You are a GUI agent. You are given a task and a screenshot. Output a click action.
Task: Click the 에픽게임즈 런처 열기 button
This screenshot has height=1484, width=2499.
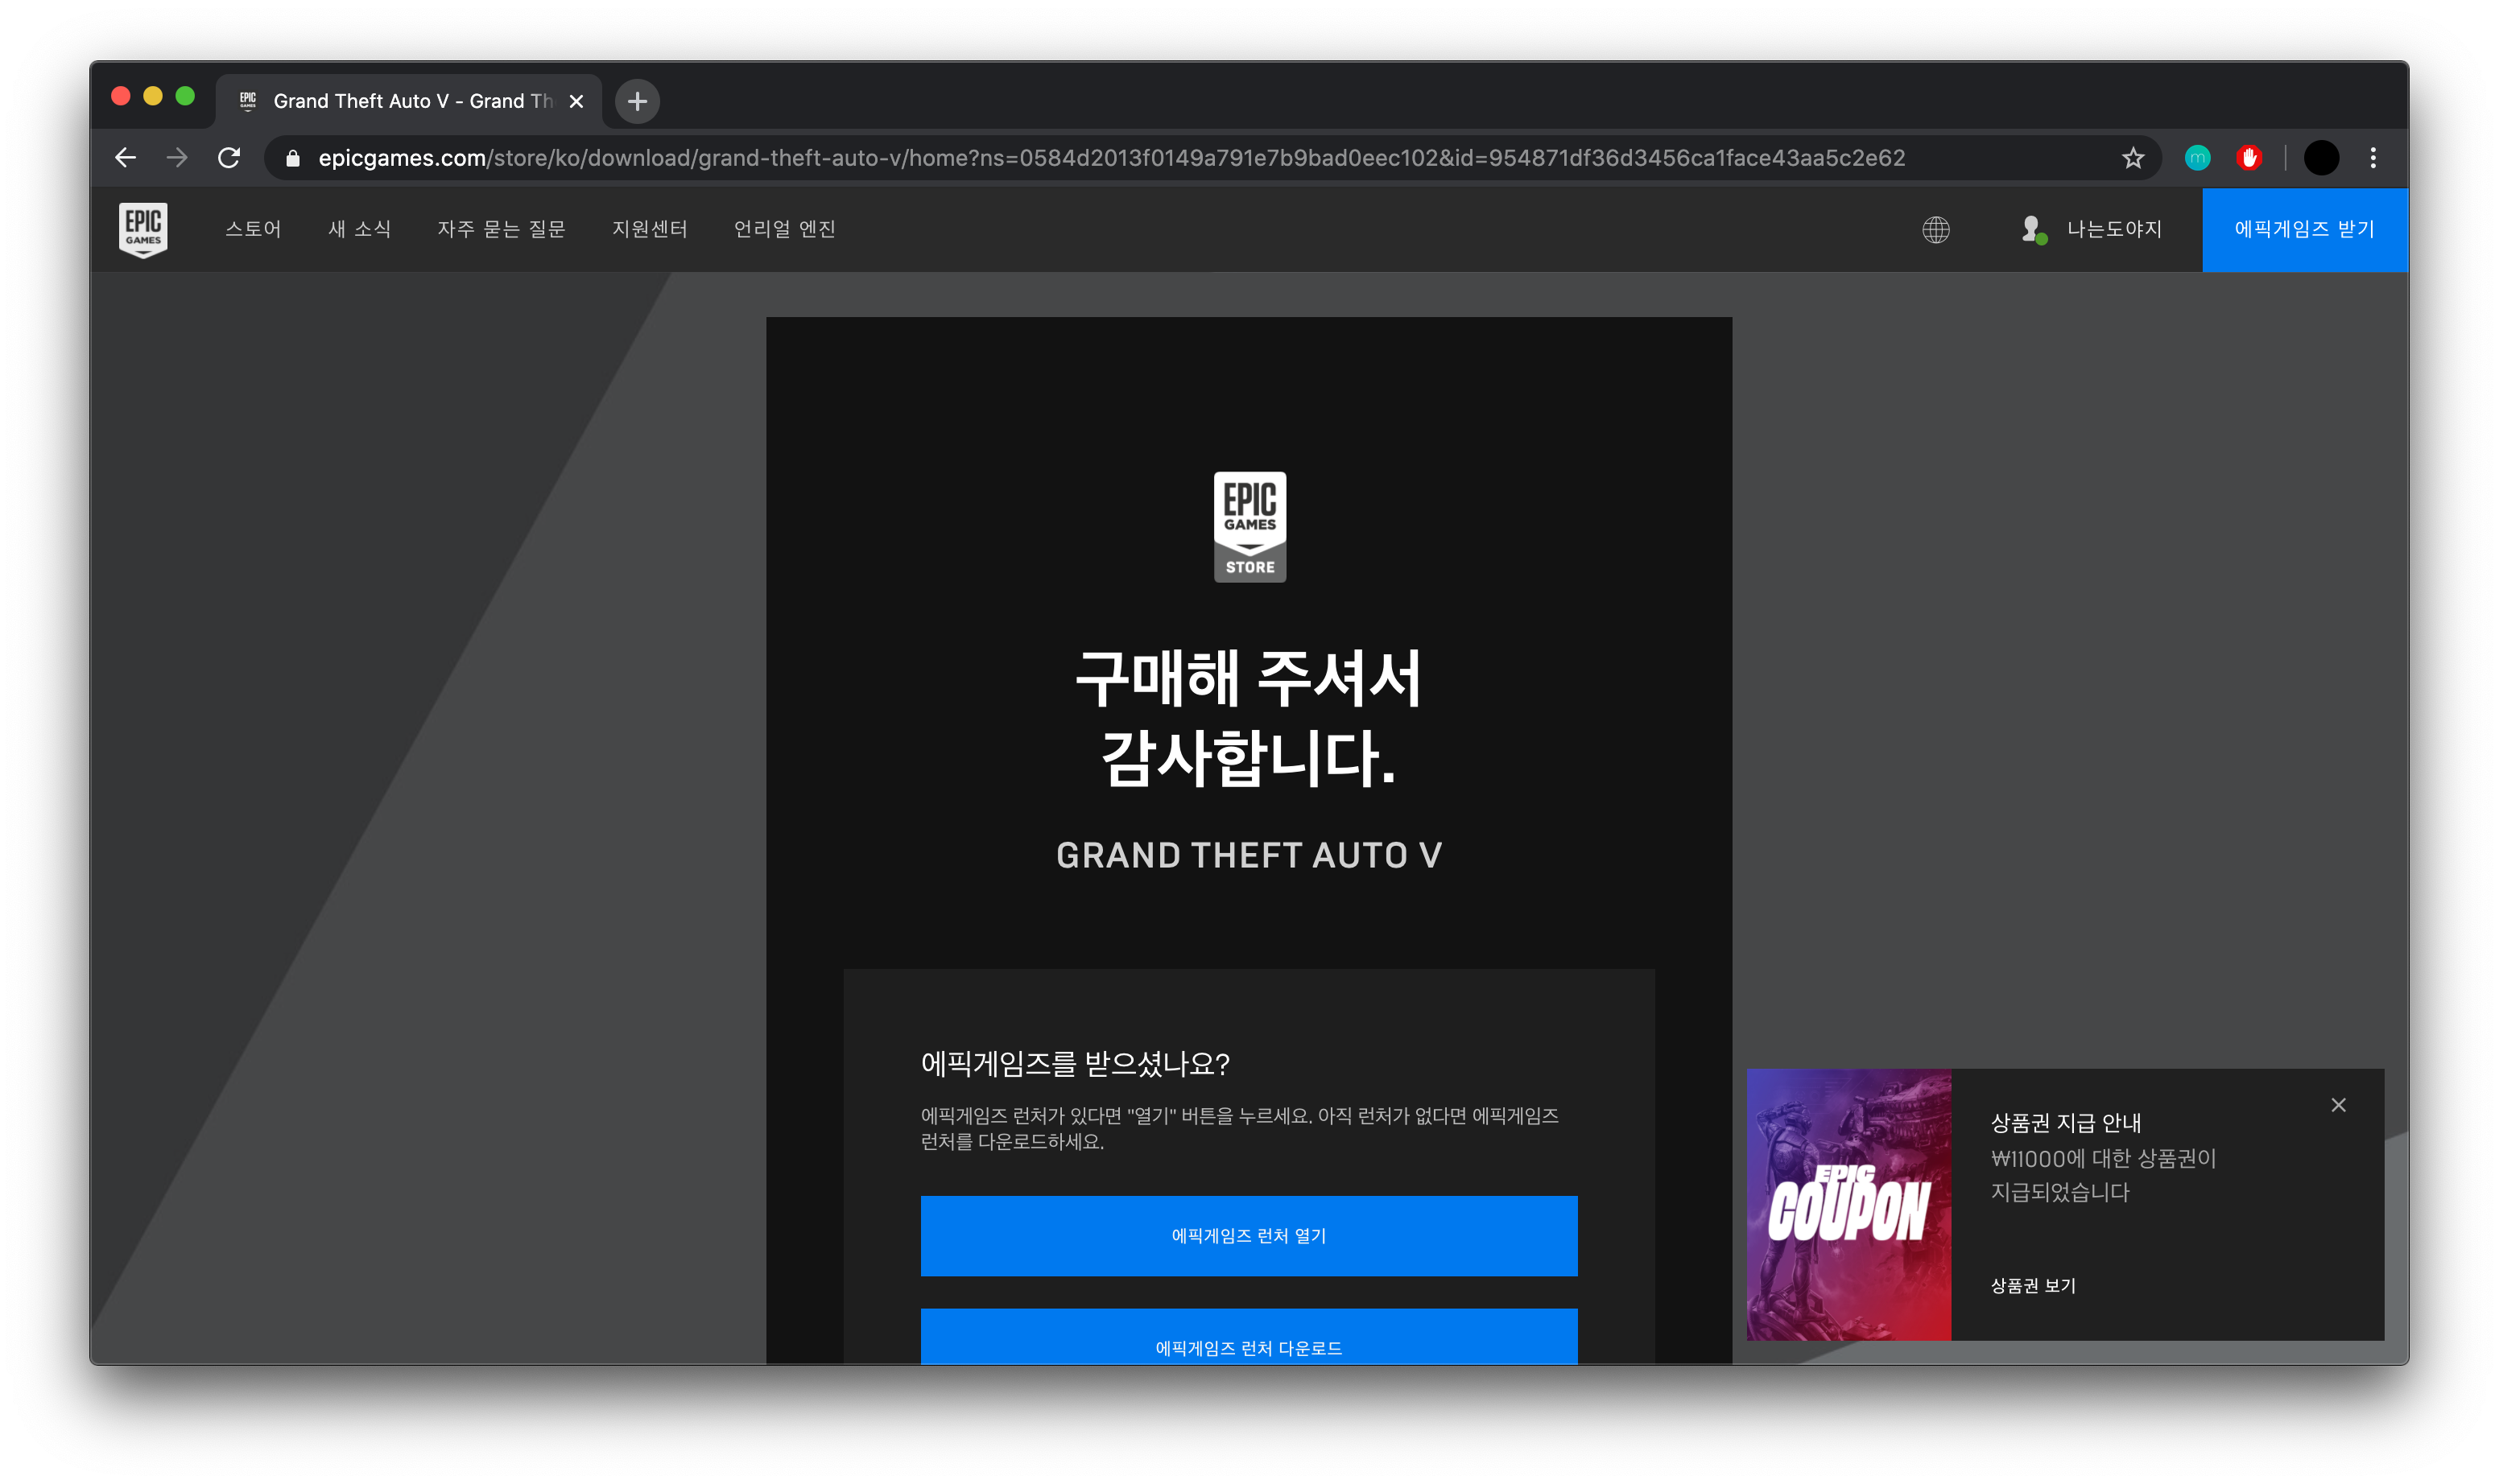point(1249,1235)
